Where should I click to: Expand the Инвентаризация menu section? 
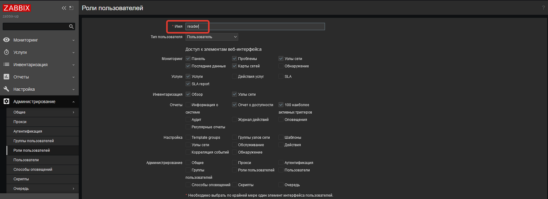pos(39,64)
